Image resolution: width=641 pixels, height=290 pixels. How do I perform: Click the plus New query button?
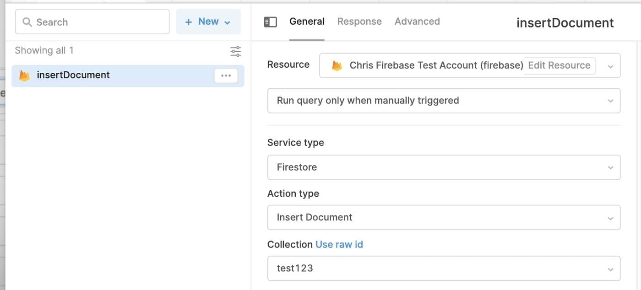coord(208,21)
